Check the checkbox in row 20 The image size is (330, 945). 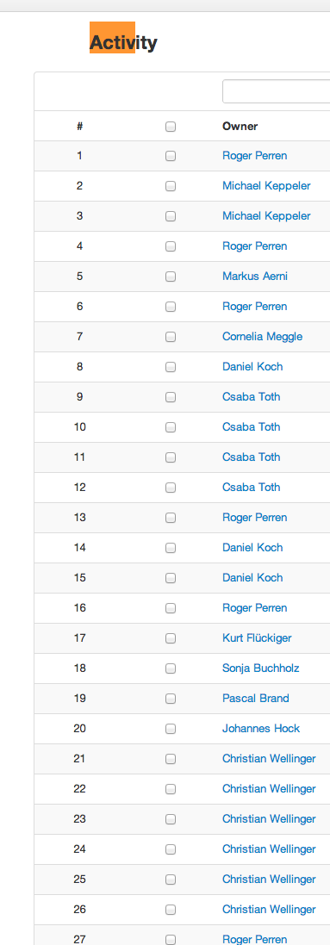(x=170, y=729)
